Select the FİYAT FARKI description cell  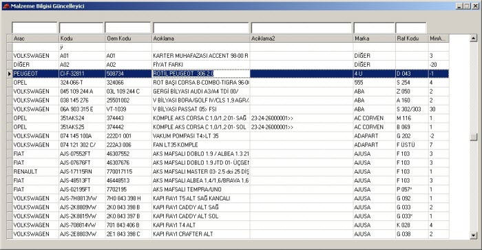point(201,65)
